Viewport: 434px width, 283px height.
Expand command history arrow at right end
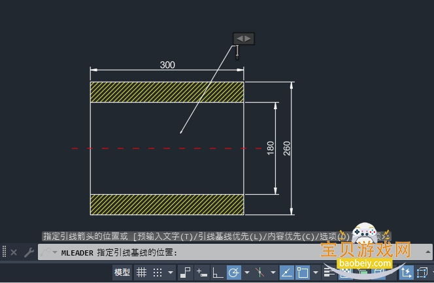[427, 252]
